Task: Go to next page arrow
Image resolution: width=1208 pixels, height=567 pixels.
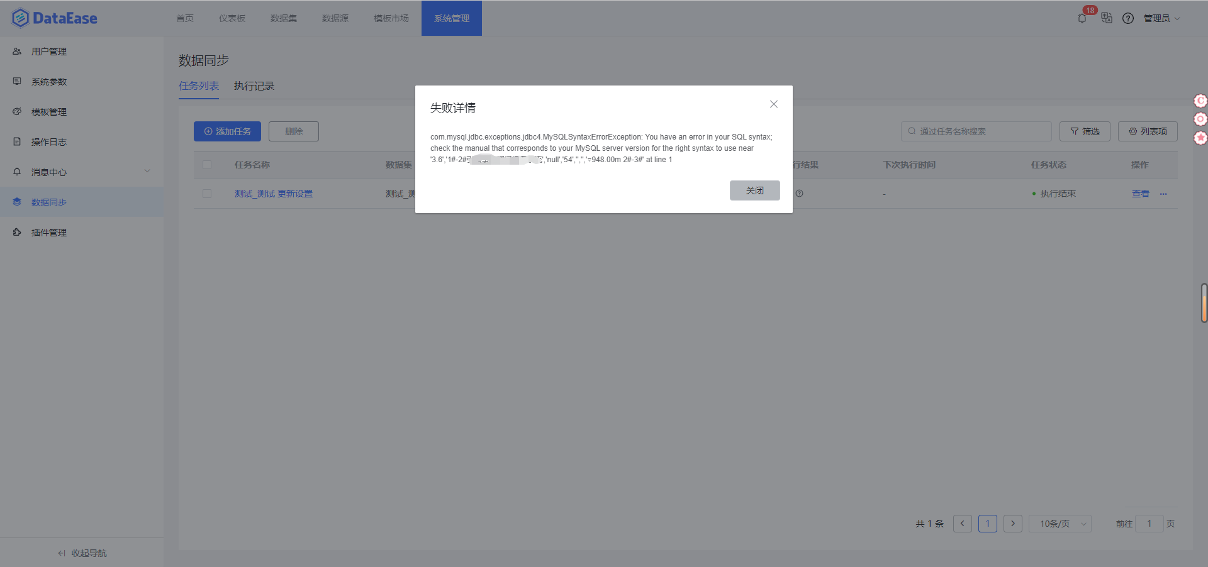Action: point(1013,524)
